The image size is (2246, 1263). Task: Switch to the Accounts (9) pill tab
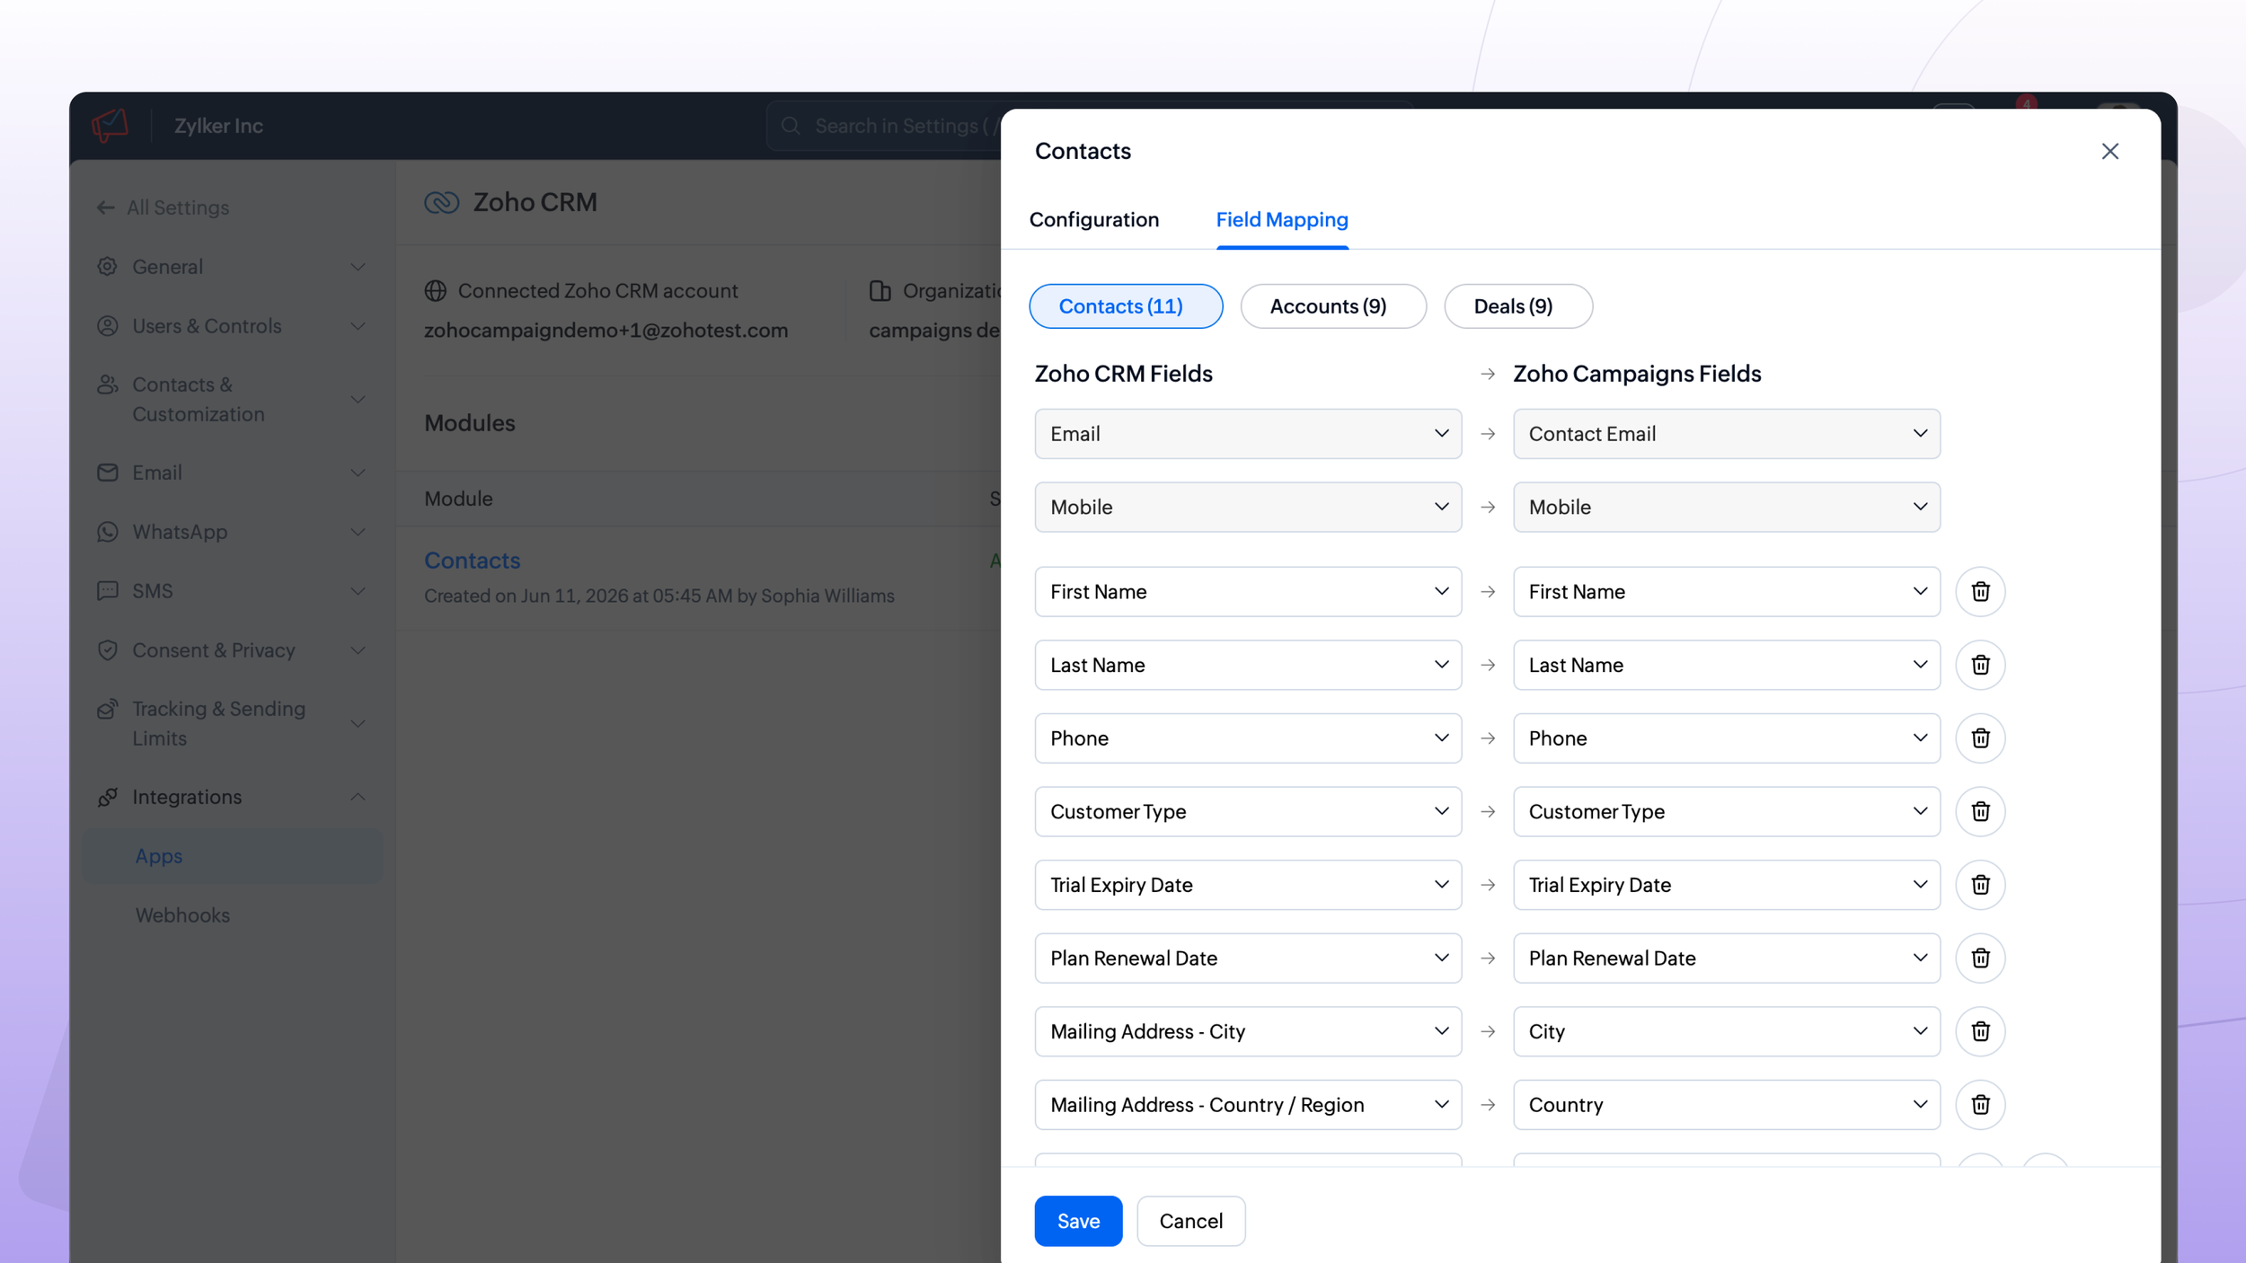[1332, 306]
